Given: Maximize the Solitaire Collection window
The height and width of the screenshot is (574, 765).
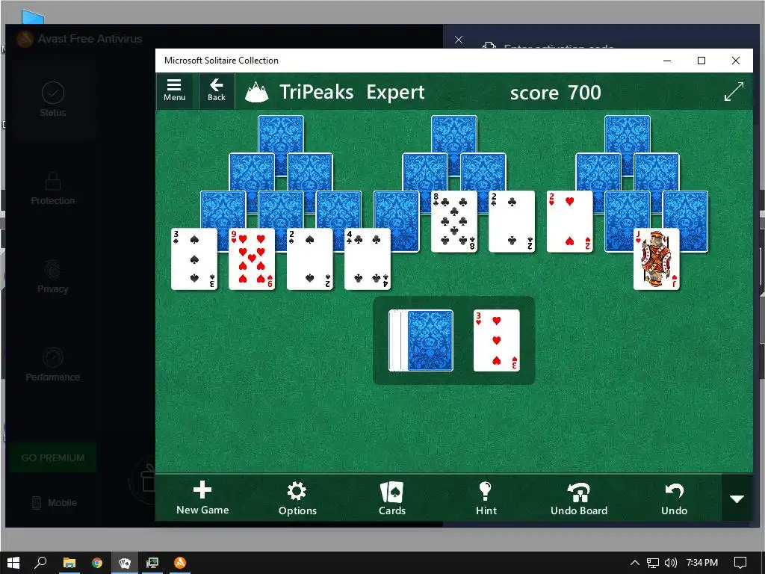Looking at the screenshot, I should click(701, 61).
